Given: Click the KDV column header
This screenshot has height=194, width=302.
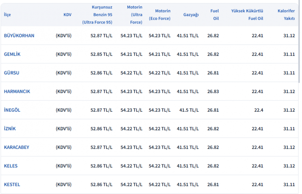Looking at the screenshot, I should click(x=67, y=15).
